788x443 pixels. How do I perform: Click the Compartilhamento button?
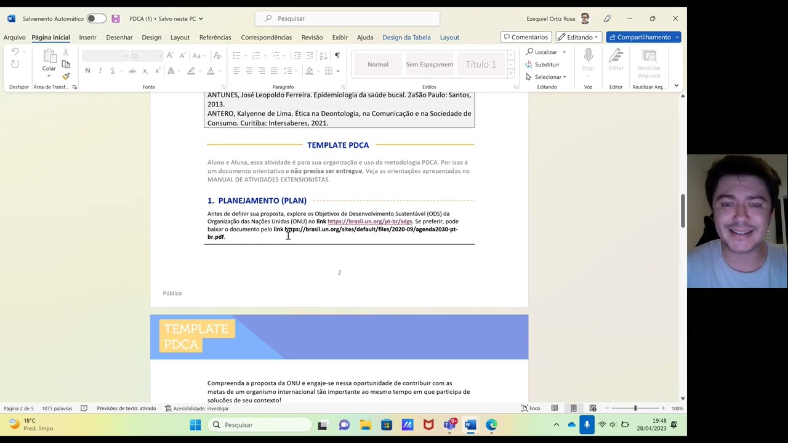[643, 37]
